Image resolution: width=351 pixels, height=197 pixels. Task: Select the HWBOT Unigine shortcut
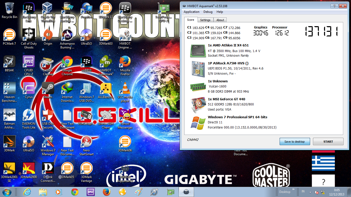point(125,39)
